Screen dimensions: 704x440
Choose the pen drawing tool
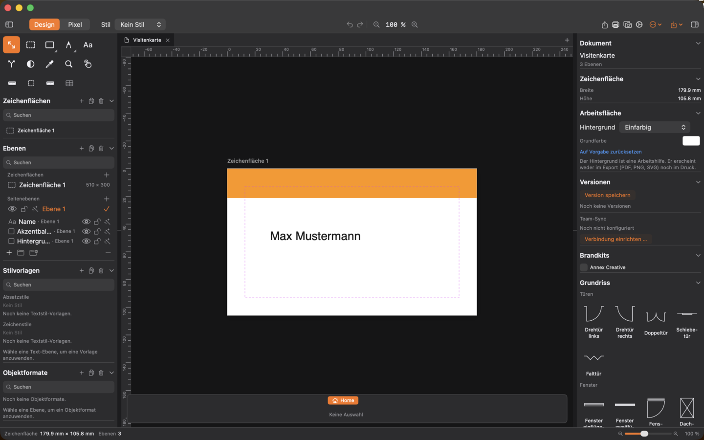coord(69,45)
